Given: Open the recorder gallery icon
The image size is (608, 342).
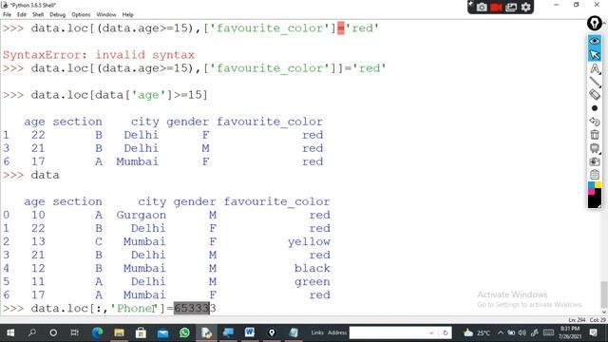Looking at the screenshot, I should click(511, 7).
